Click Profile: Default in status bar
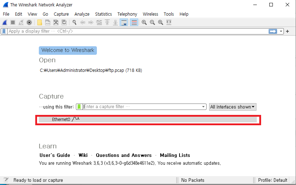 (x=272, y=180)
